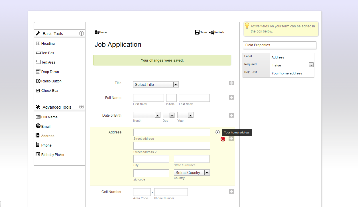Edit the Help Text property value
Image resolution: width=358 pixels, height=207 pixels.
click(x=292, y=73)
